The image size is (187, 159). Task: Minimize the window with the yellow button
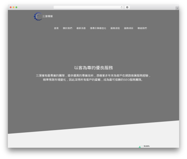(x=13, y=7)
